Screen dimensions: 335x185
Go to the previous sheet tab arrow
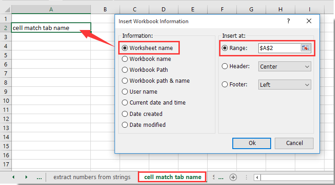[13, 177]
